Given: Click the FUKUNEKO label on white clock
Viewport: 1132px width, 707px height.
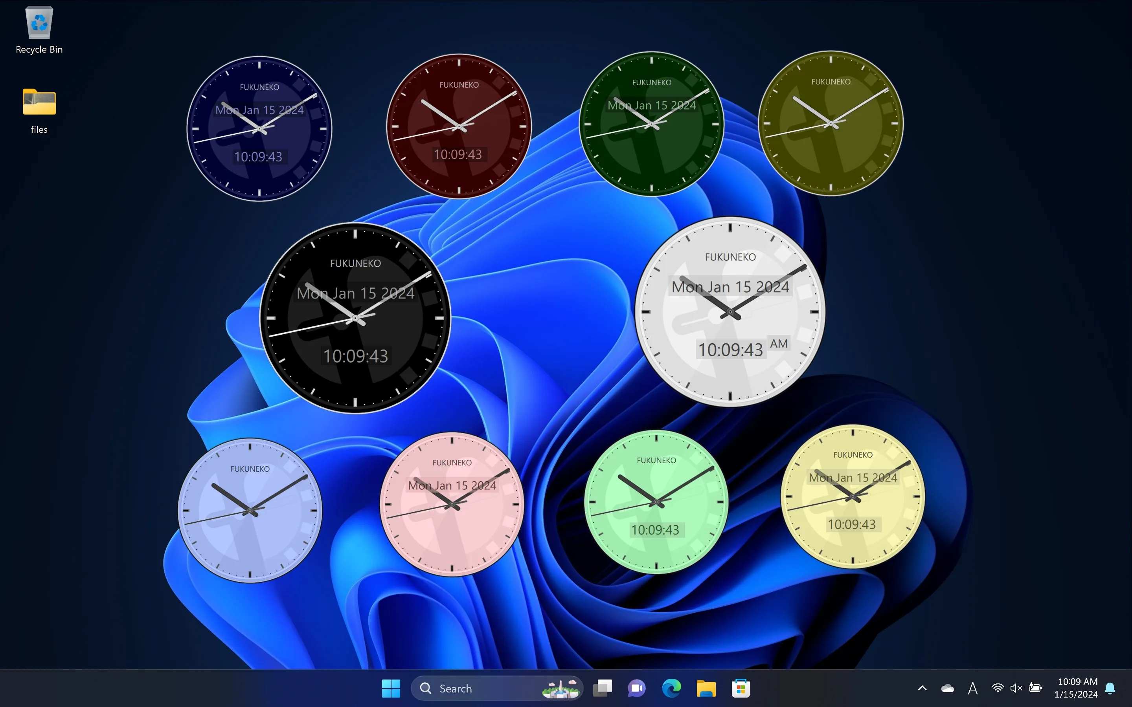Looking at the screenshot, I should coord(730,257).
